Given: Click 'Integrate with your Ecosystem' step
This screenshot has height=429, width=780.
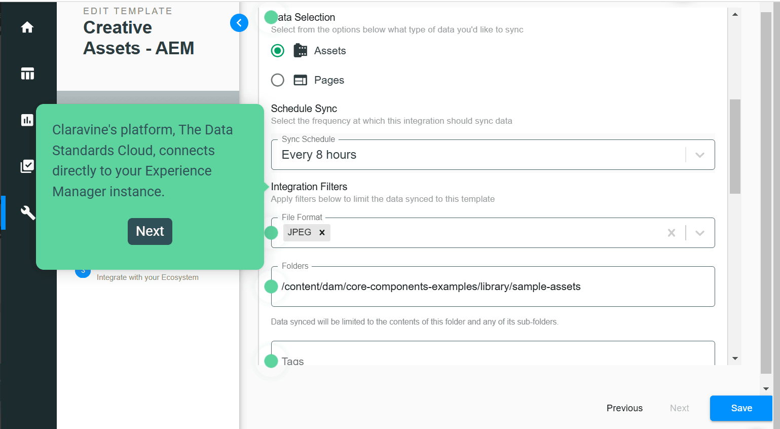Looking at the screenshot, I should (147, 277).
